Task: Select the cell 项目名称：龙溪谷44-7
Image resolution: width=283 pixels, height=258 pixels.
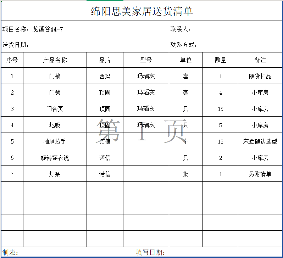Action: pos(85,29)
